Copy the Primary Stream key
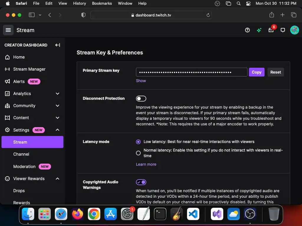The image size is (302, 226). coord(257,72)
